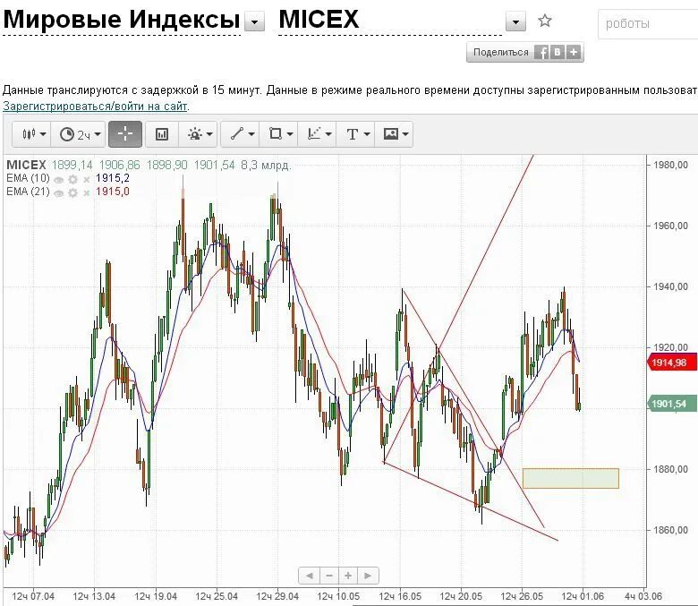Select the green rectangle drawn on chart

pyautogui.click(x=571, y=478)
